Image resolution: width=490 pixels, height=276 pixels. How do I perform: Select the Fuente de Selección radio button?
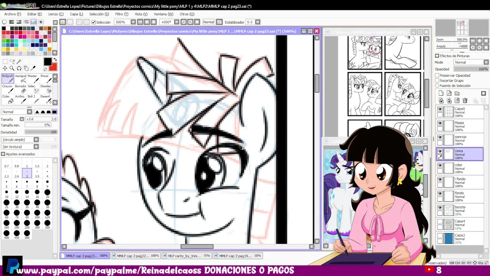[x=437, y=85]
